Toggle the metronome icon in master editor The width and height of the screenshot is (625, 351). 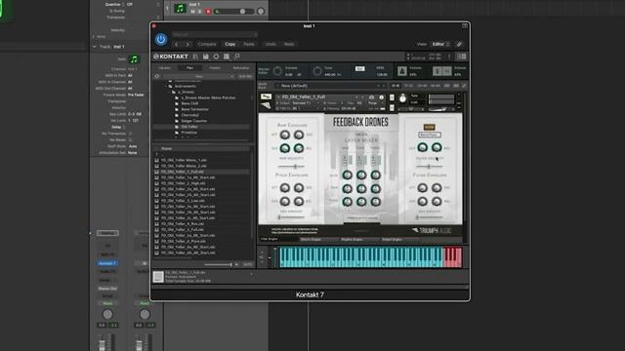(401, 71)
